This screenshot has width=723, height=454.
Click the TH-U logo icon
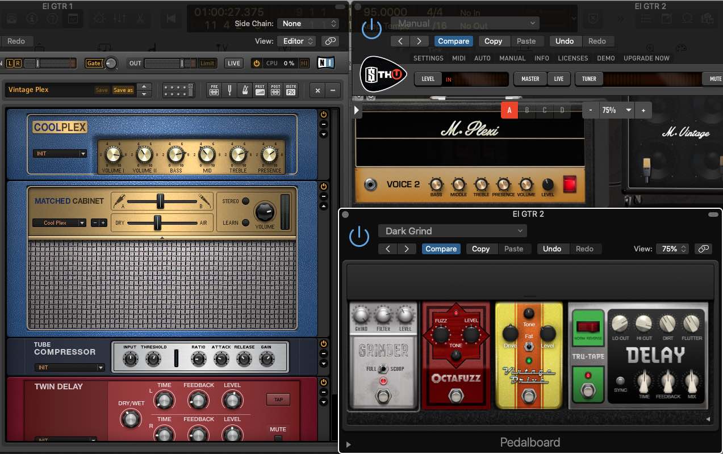[382, 74]
